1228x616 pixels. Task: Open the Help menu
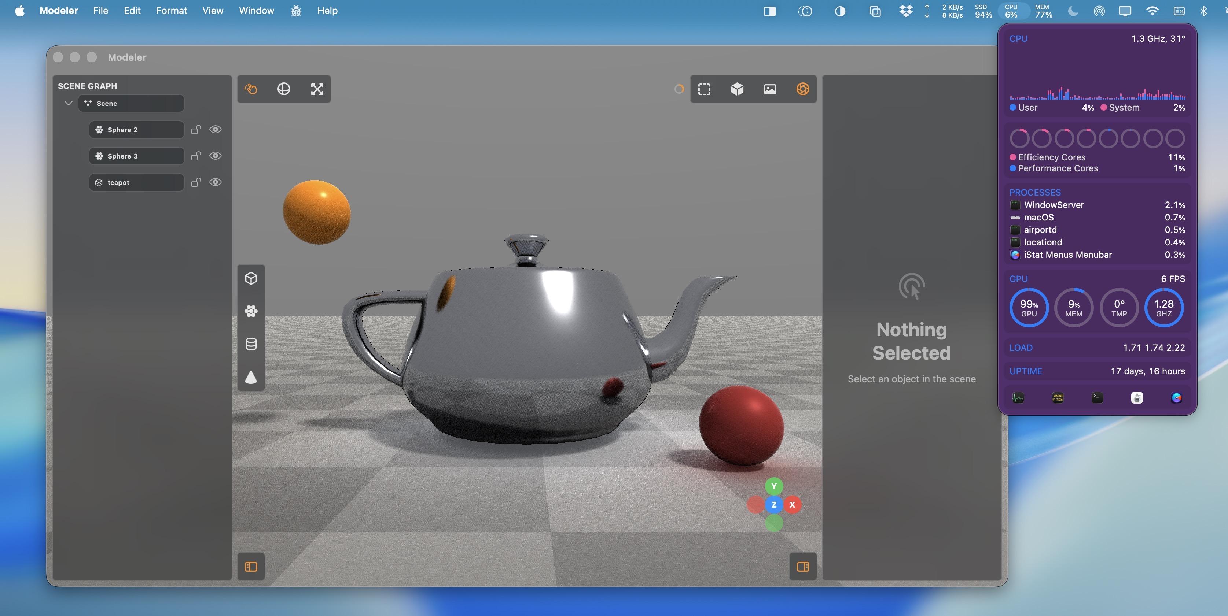327,11
